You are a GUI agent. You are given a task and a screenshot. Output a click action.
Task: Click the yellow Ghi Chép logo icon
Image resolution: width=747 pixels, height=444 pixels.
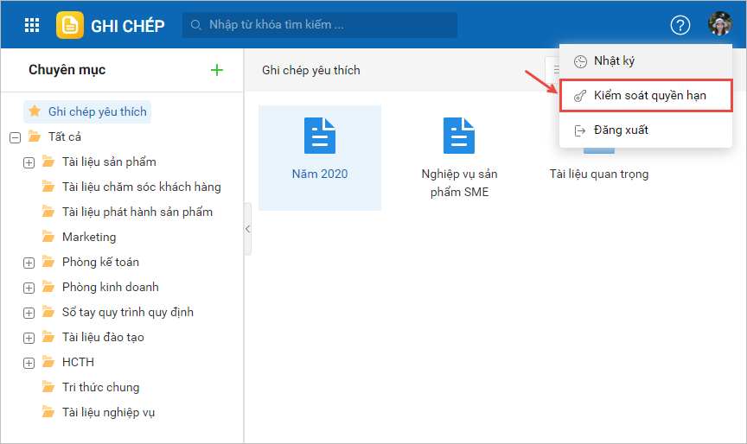pos(70,25)
